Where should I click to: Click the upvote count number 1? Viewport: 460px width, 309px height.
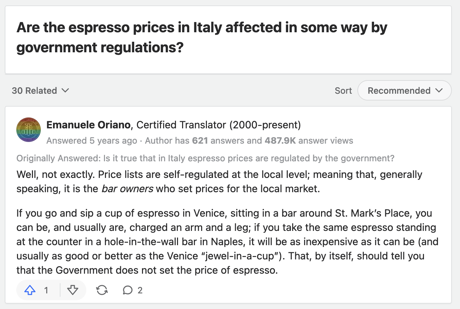pos(46,290)
